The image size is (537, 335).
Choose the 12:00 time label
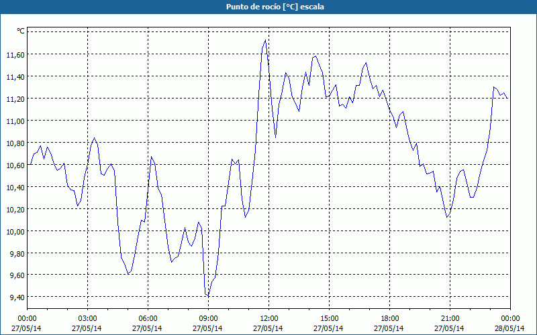click(269, 319)
